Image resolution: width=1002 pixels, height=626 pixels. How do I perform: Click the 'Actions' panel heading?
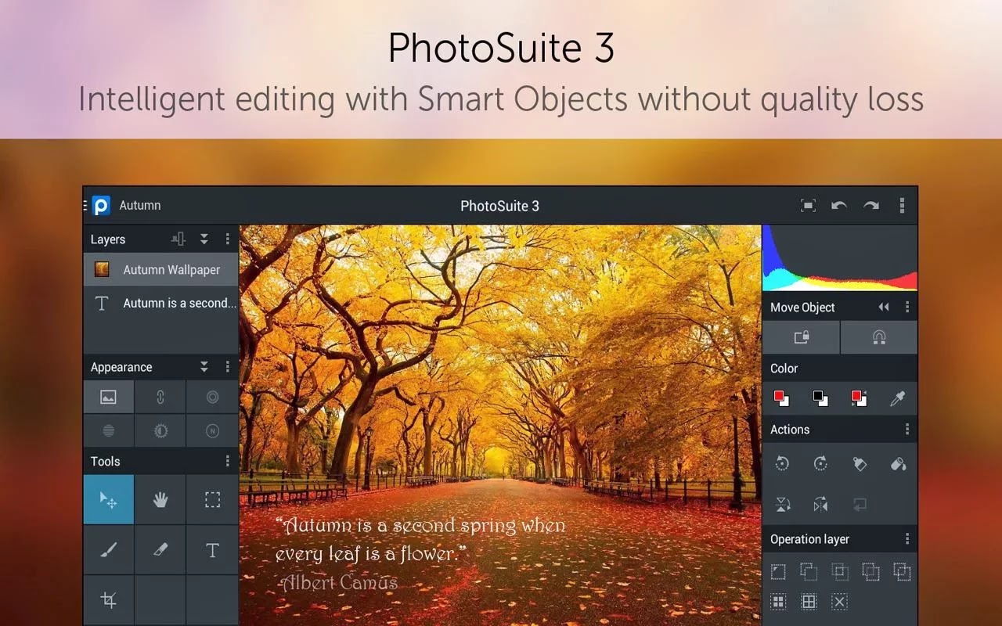790,430
